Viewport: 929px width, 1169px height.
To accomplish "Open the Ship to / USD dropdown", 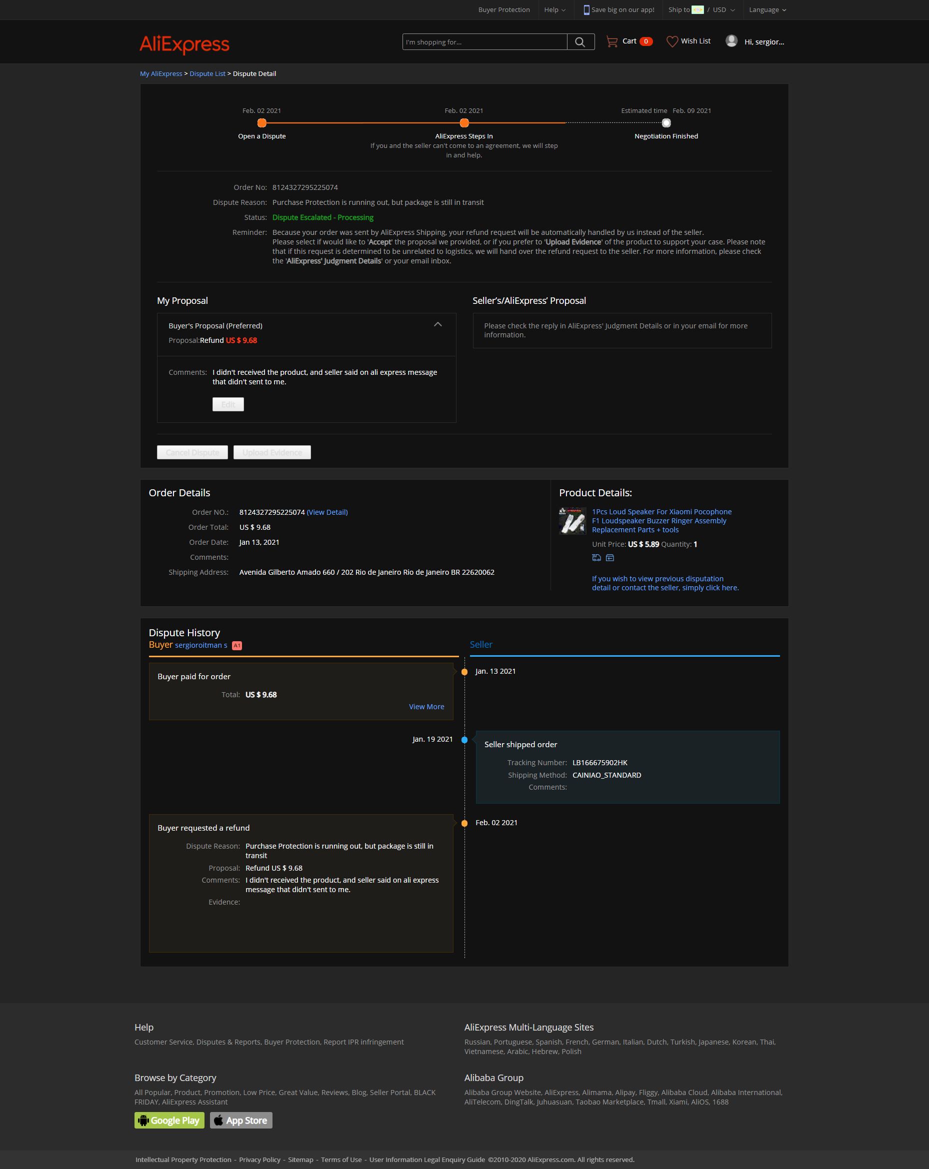I will pos(702,10).
